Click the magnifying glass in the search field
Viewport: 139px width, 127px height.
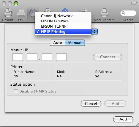(123, 13)
